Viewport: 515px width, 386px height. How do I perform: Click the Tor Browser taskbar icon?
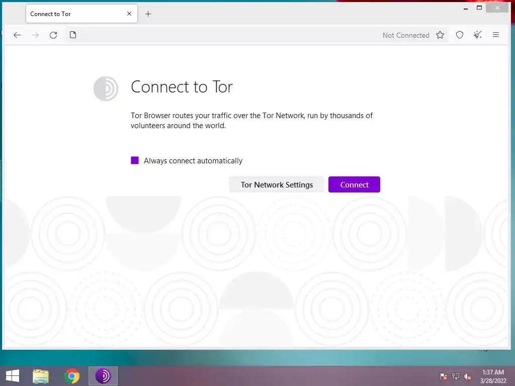(103, 376)
